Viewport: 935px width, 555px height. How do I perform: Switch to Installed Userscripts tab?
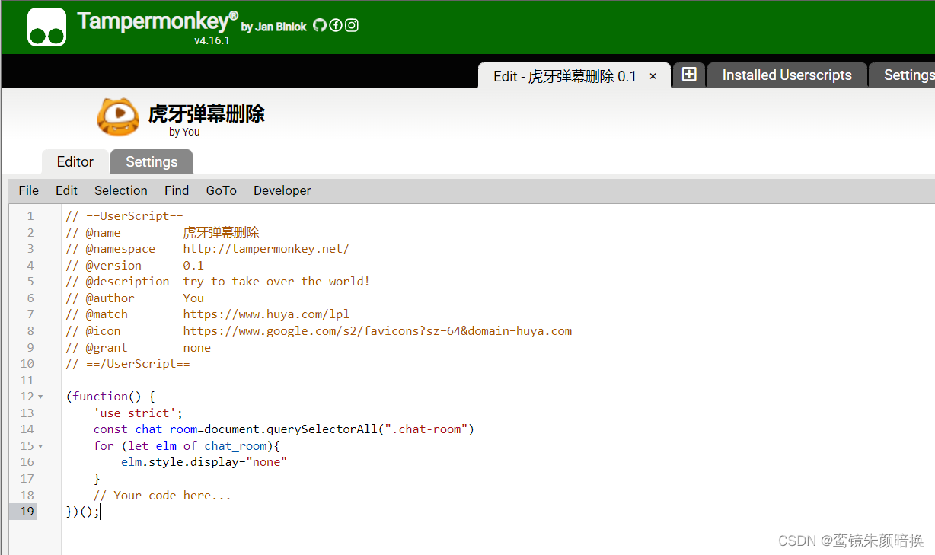coord(787,75)
